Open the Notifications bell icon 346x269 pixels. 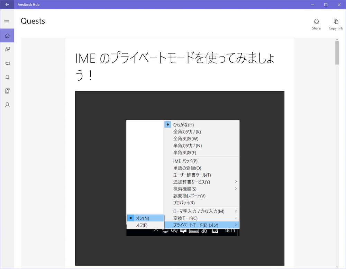(7, 77)
